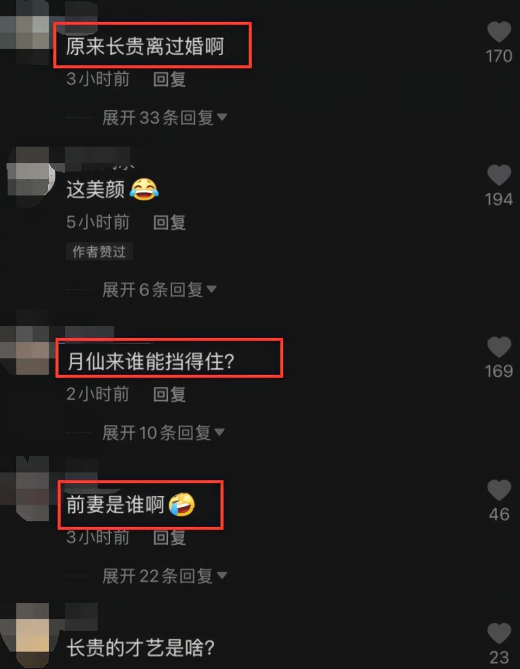The image size is (520, 669).
Task: Expand the 10 replies
Action: click(x=163, y=433)
